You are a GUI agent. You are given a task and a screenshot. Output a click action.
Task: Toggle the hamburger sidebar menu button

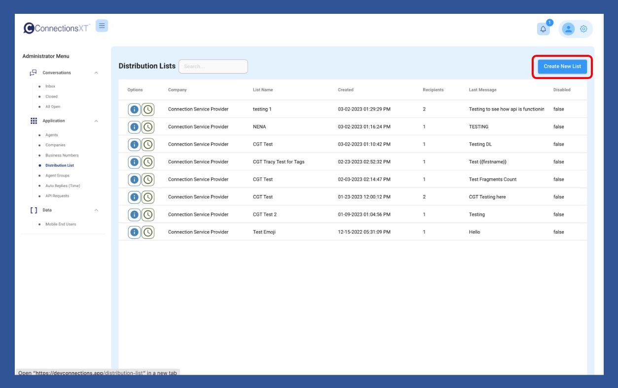(102, 26)
